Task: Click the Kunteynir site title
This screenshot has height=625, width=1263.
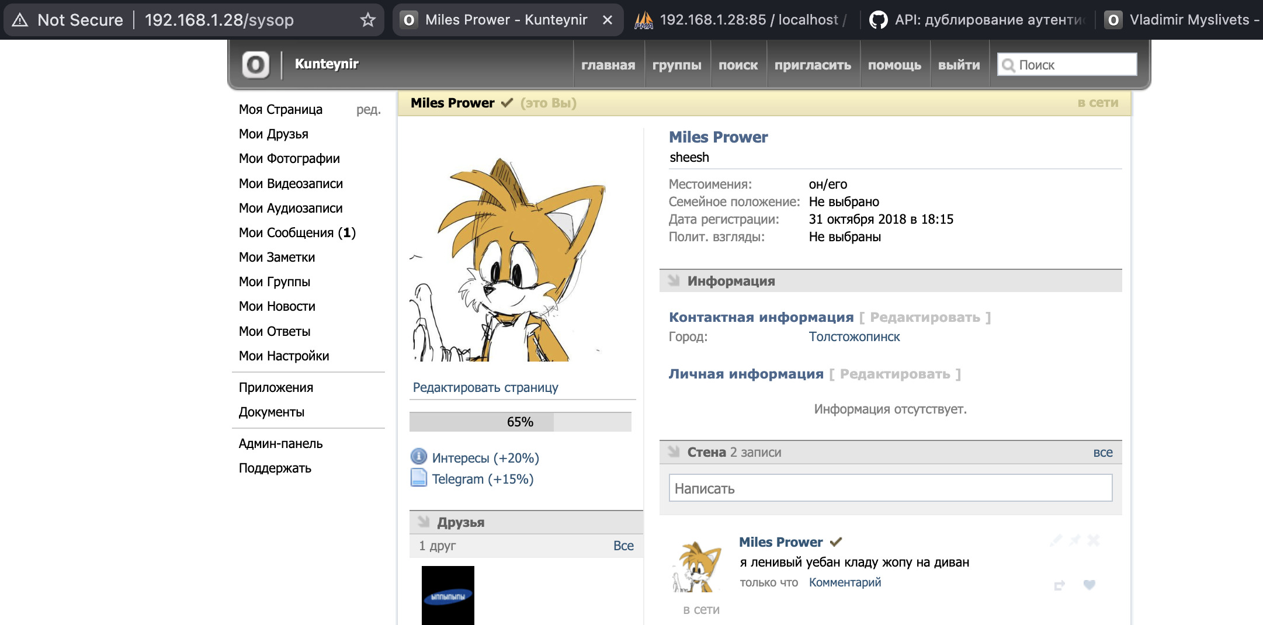Action: (x=327, y=64)
